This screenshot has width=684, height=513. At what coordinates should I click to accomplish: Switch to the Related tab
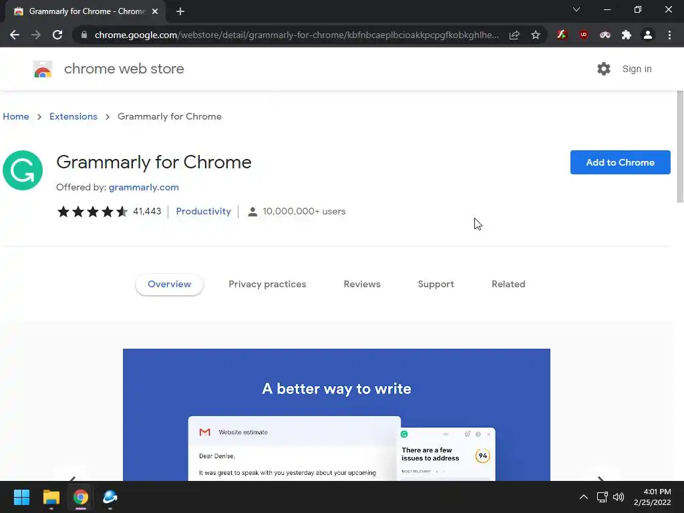[508, 284]
